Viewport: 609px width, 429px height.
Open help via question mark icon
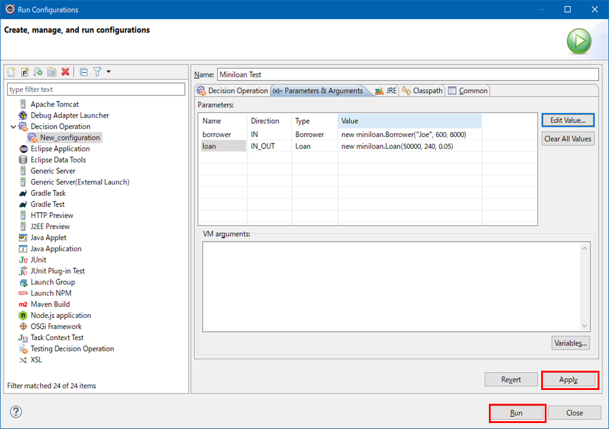[16, 412]
